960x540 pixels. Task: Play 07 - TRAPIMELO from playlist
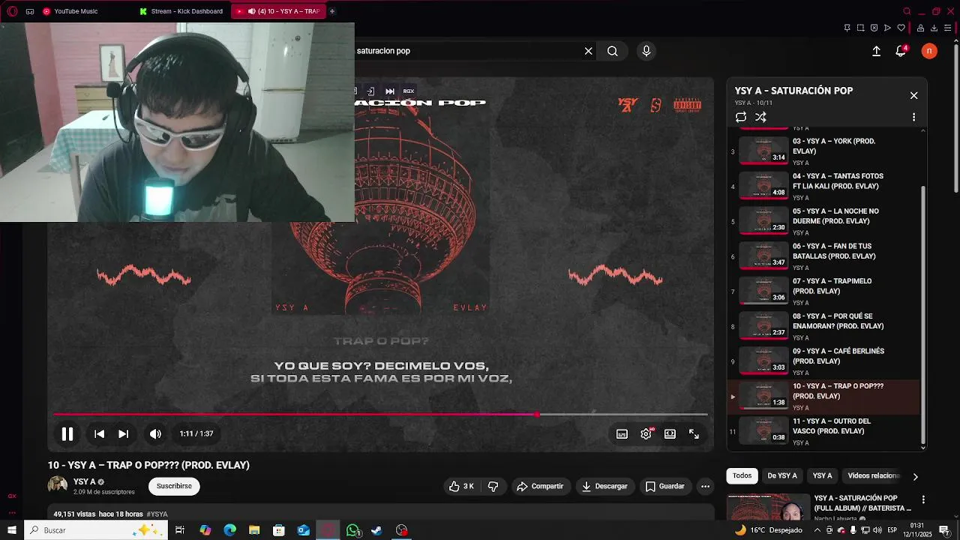pos(825,291)
